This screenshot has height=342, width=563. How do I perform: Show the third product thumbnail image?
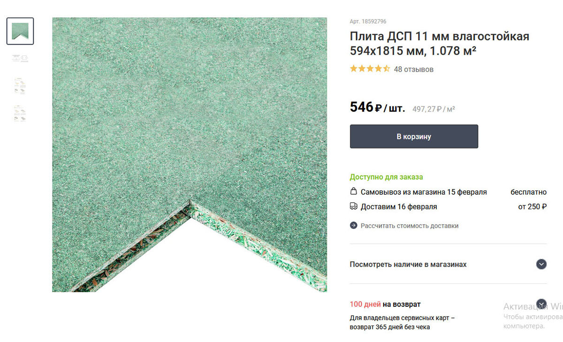click(x=20, y=86)
